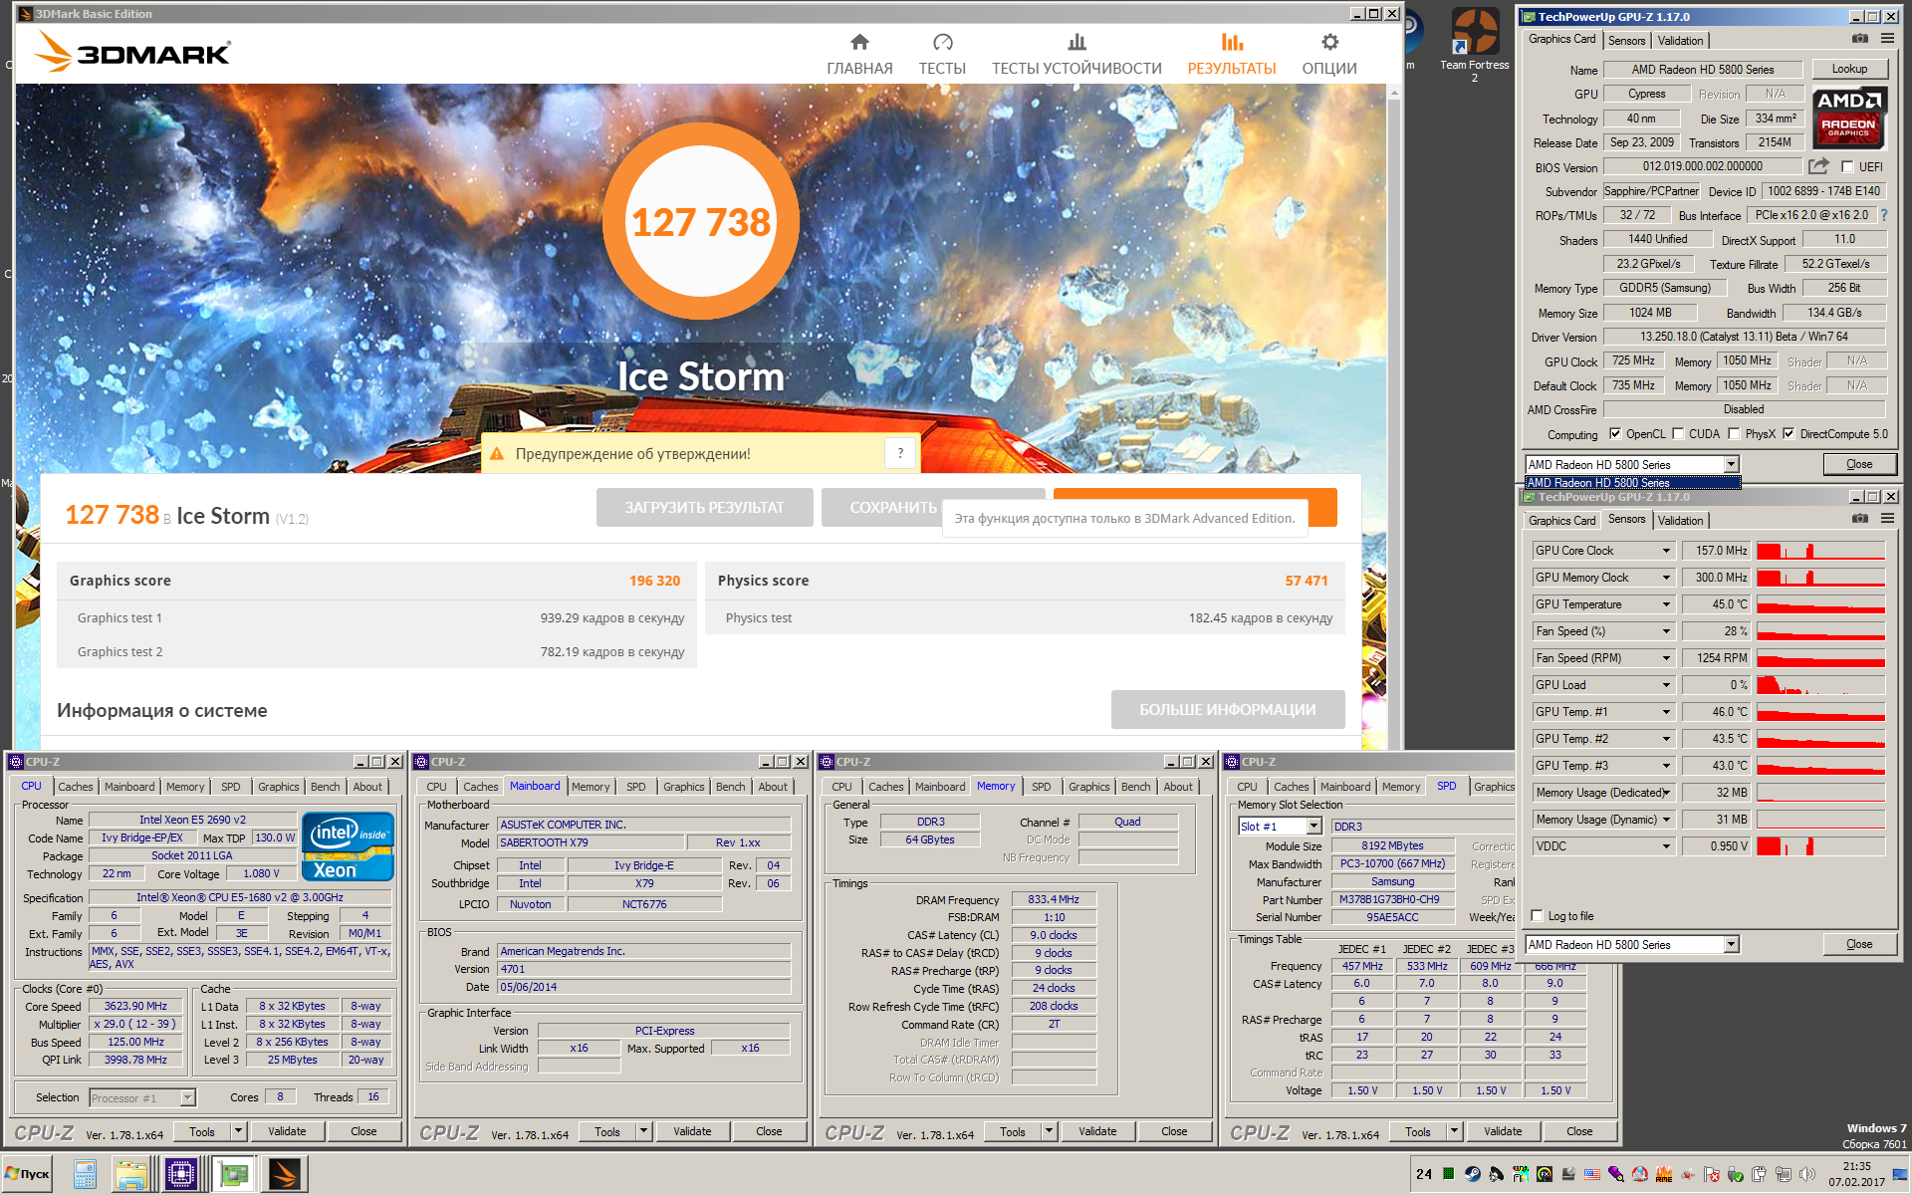Click the orange warning triangle icon

[497, 454]
